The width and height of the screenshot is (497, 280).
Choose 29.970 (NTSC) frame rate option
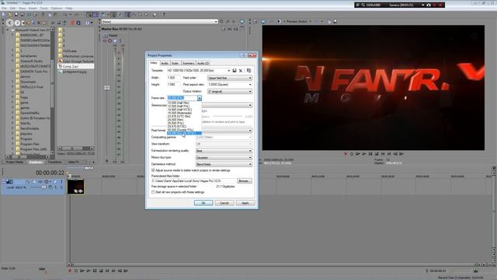click(x=184, y=126)
